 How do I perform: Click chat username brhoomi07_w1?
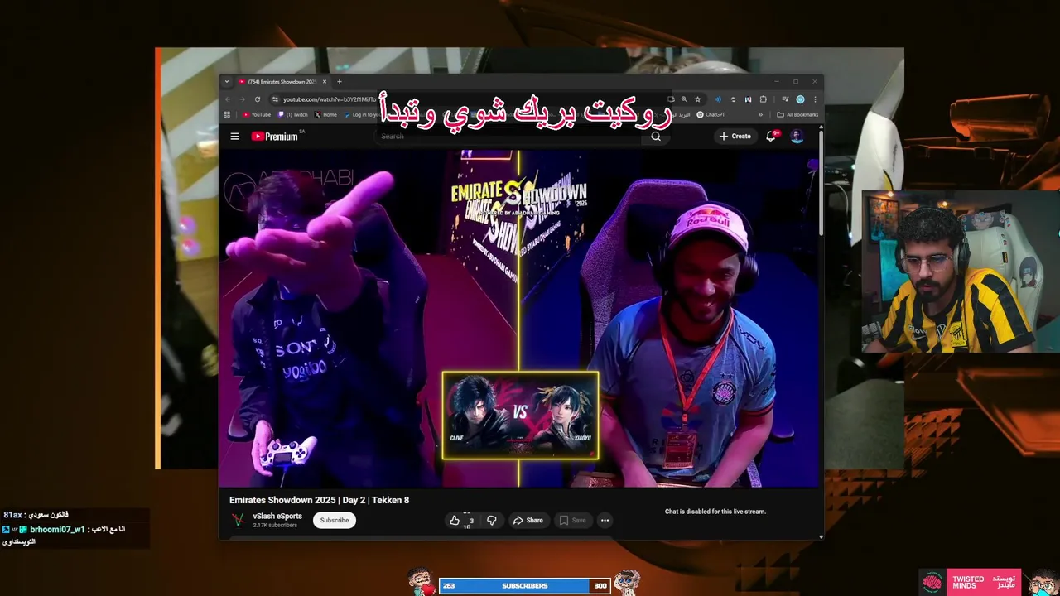[x=57, y=529]
